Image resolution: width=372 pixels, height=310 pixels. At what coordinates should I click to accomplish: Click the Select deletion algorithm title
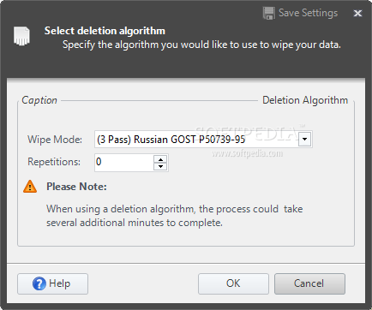[105, 31]
